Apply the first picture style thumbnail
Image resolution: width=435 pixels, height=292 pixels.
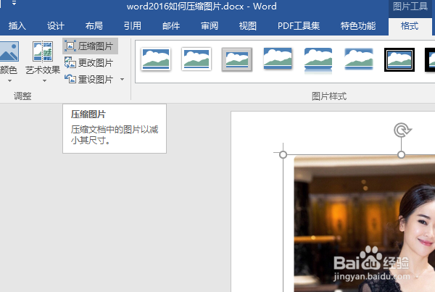coord(156,59)
